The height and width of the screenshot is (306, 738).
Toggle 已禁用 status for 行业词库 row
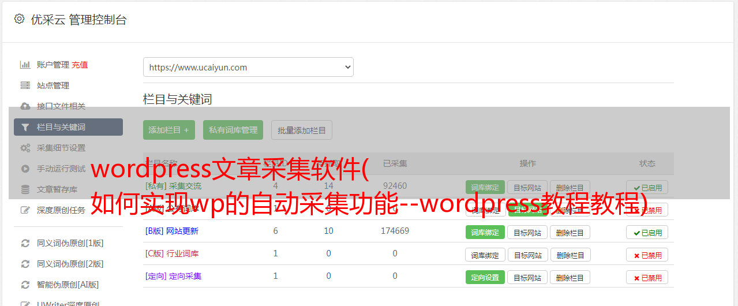pyautogui.click(x=647, y=255)
